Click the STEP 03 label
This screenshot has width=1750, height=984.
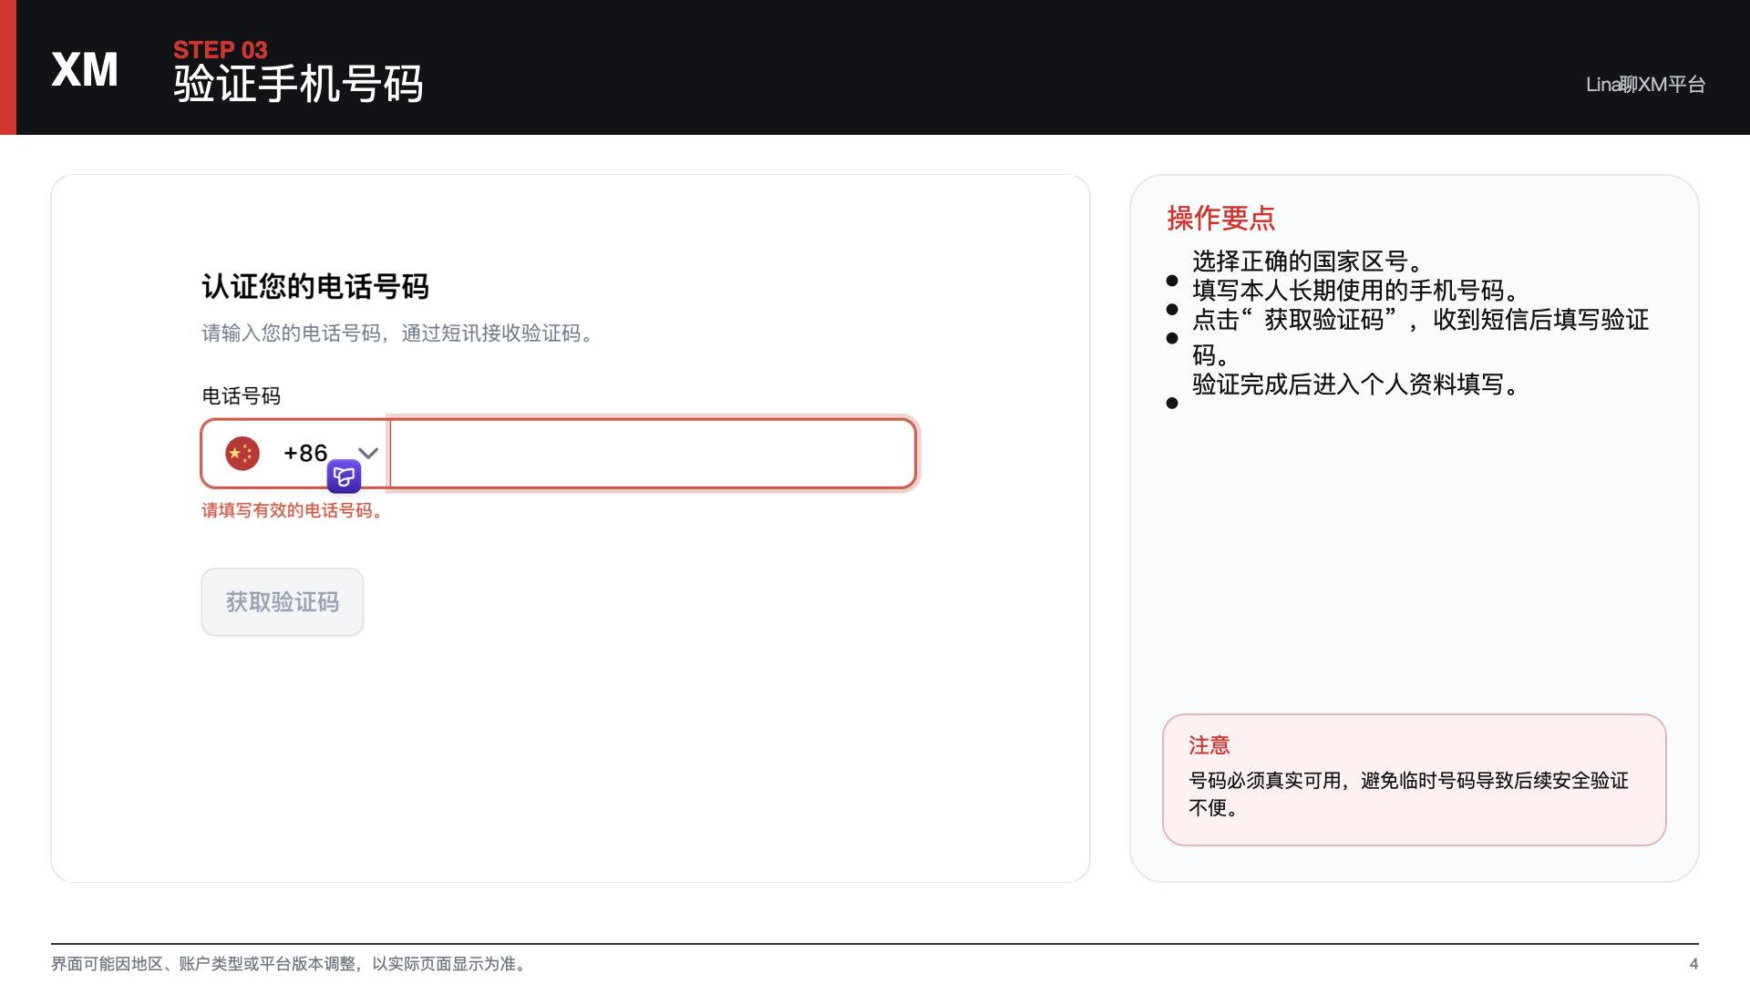point(221,50)
